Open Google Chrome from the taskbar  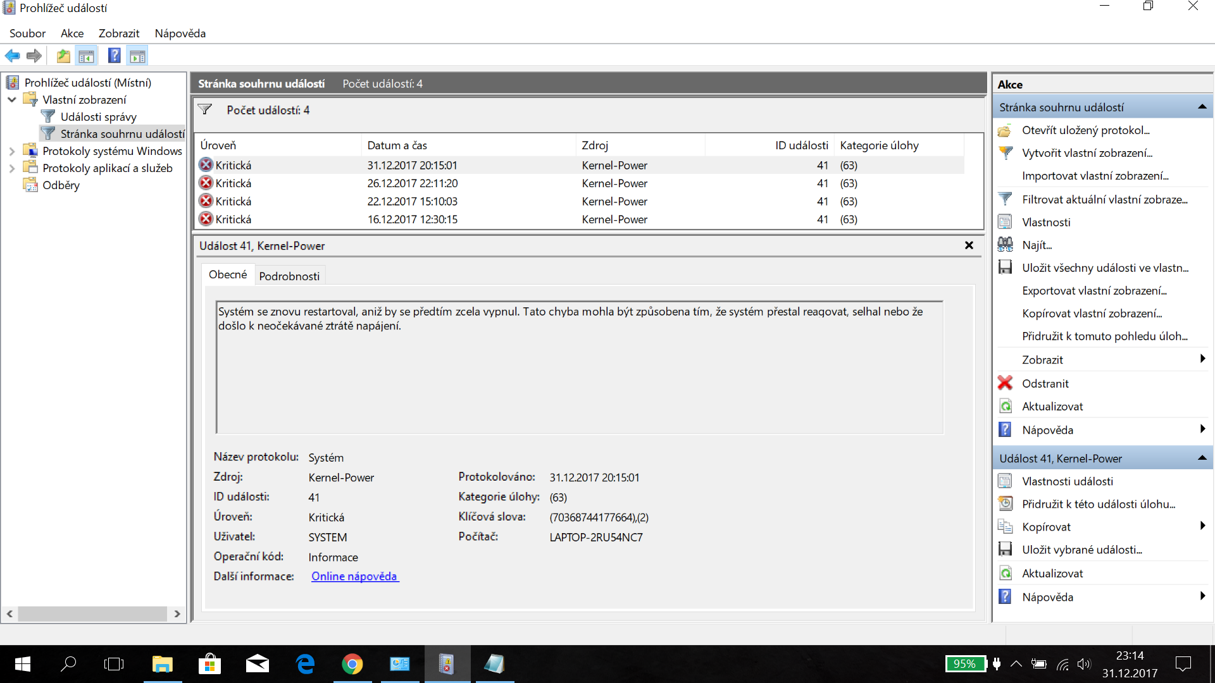tap(352, 664)
